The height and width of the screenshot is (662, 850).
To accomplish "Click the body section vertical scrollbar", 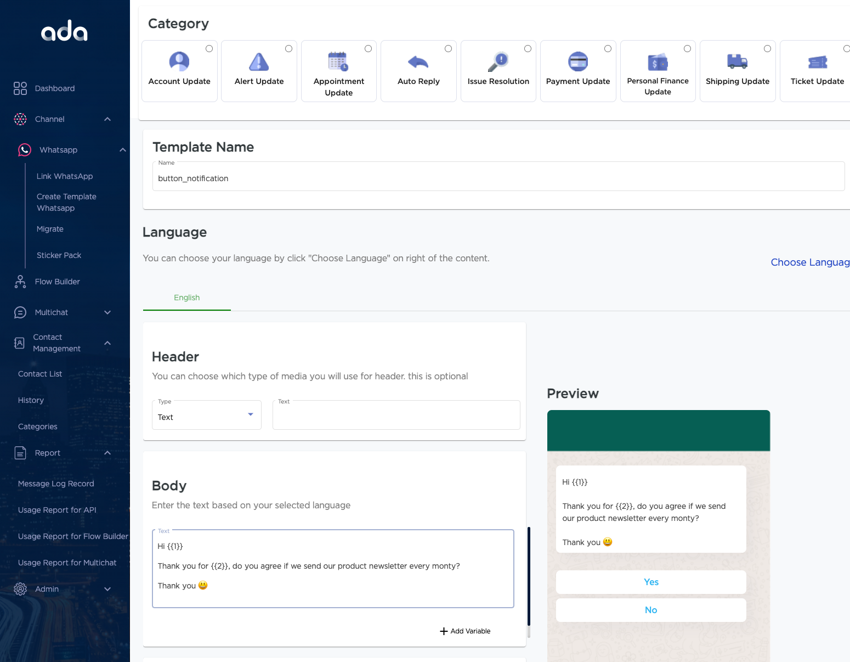I will (529, 576).
